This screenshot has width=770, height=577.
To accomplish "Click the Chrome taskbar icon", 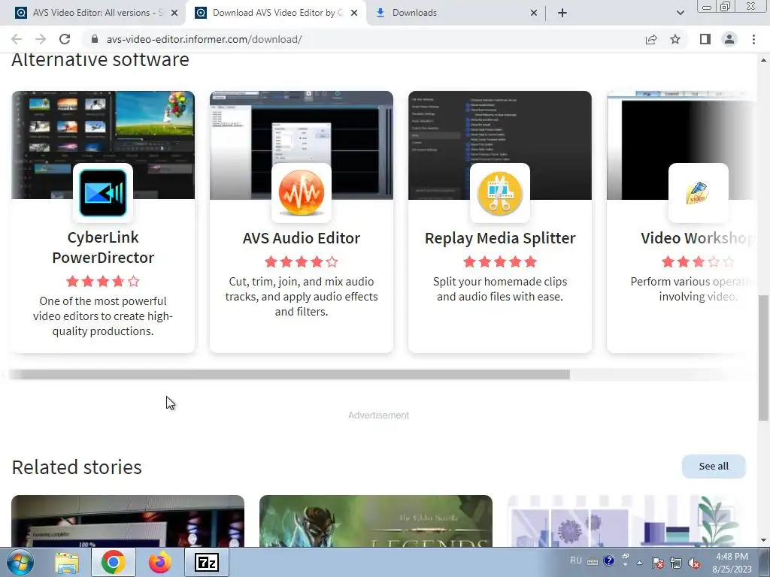I will (x=114, y=562).
